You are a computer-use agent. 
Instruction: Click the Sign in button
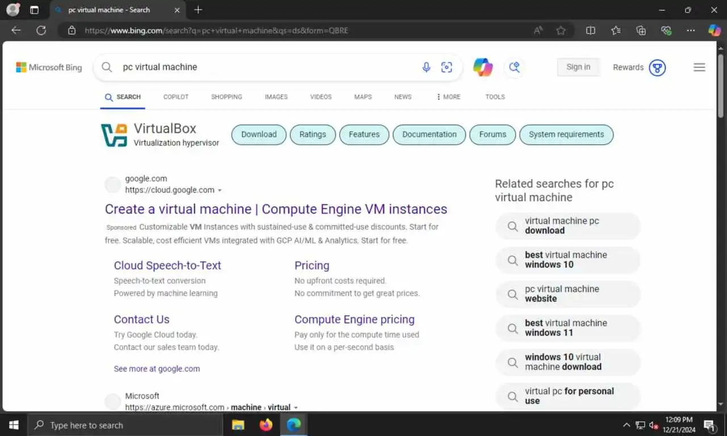(x=578, y=67)
